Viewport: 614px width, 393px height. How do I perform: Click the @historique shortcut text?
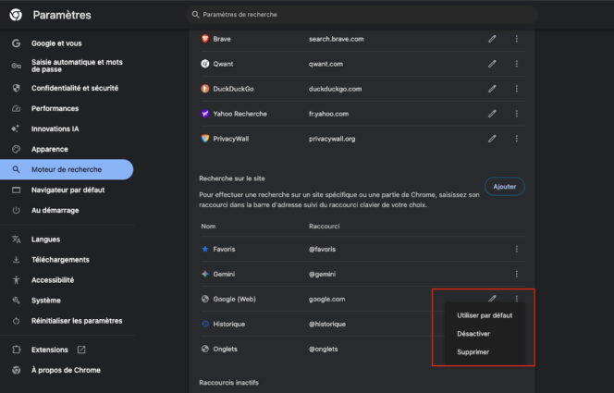click(327, 324)
